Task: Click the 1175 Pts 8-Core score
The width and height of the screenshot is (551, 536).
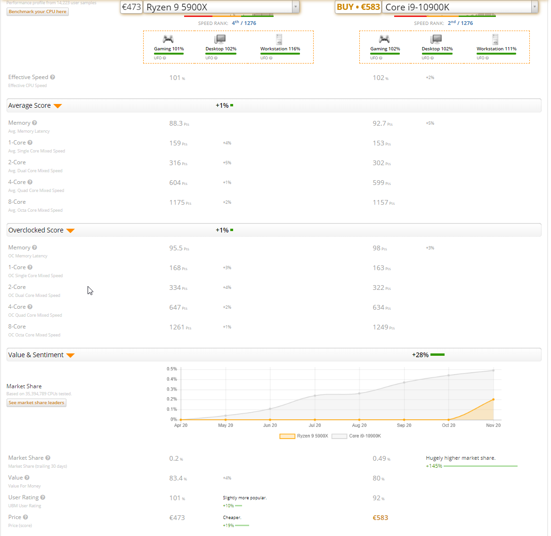Action: pos(180,202)
